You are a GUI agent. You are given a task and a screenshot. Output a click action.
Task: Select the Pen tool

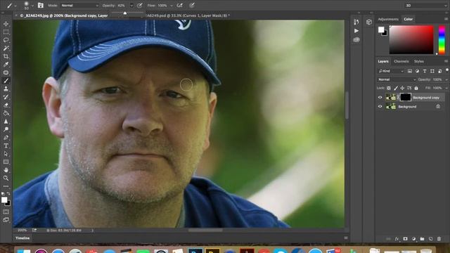[6, 138]
